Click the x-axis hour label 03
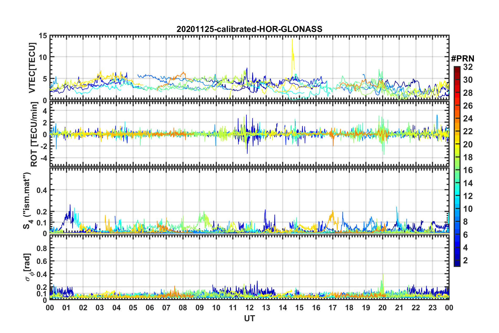The height and width of the screenshot is (333, 499). 100,308
